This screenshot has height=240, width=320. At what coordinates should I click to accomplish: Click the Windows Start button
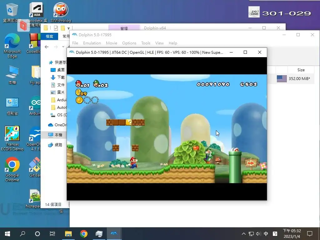pyautogui.click(x=7, y=233)
